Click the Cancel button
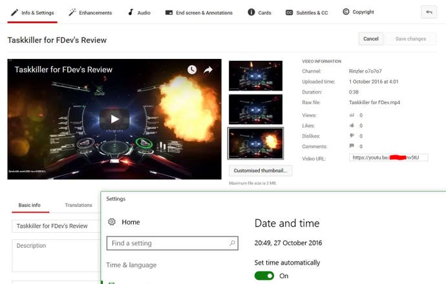This screenshot has height=284, width=446. 370,39
